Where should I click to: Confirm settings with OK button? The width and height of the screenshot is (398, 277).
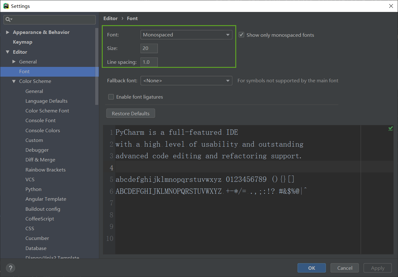pos(312,268)
